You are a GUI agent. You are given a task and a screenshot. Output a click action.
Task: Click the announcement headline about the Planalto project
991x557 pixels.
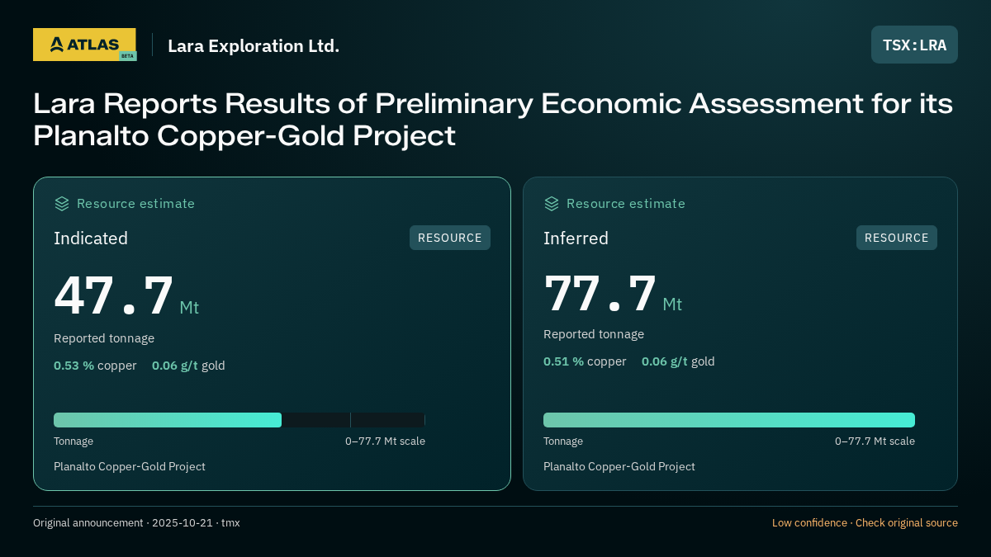tap(493, 120)
